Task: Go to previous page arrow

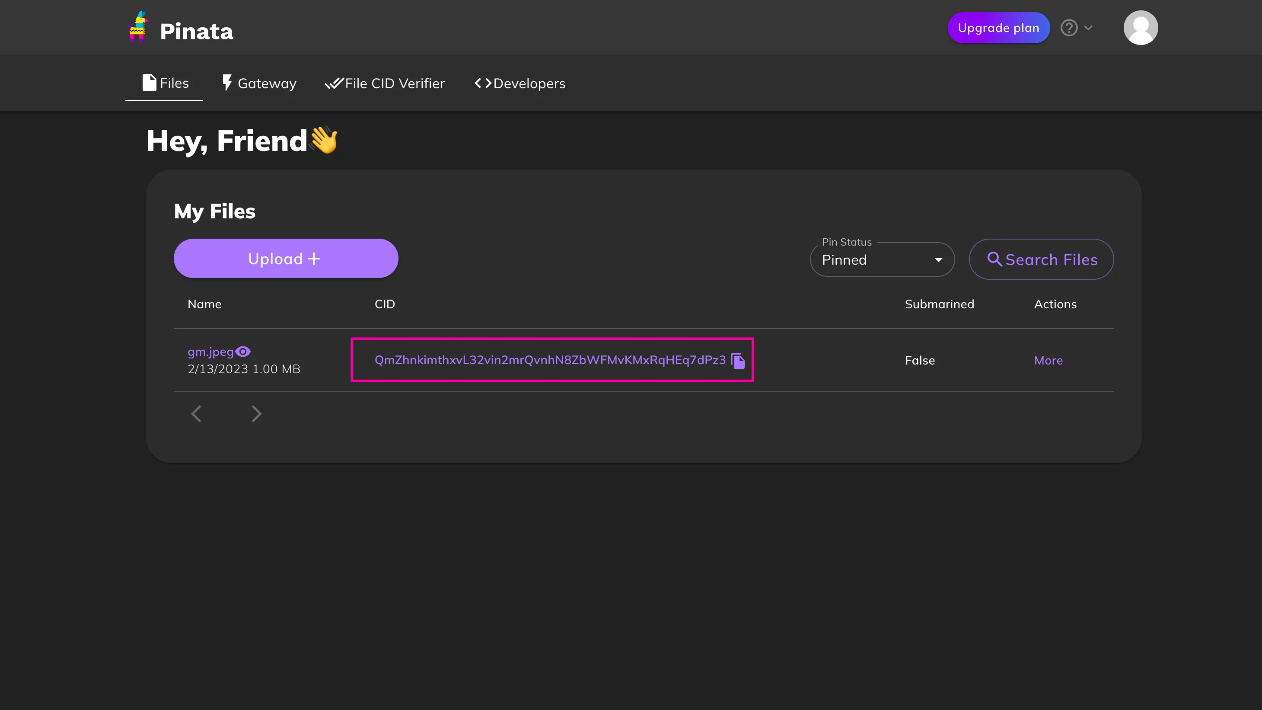Action: [197, 414]
